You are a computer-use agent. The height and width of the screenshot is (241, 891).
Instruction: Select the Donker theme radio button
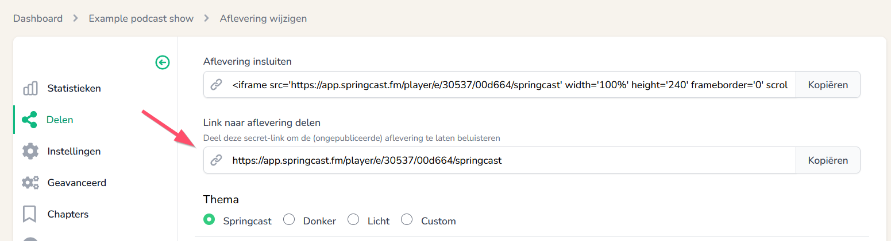pyautogui.click(x=290, y=220)
